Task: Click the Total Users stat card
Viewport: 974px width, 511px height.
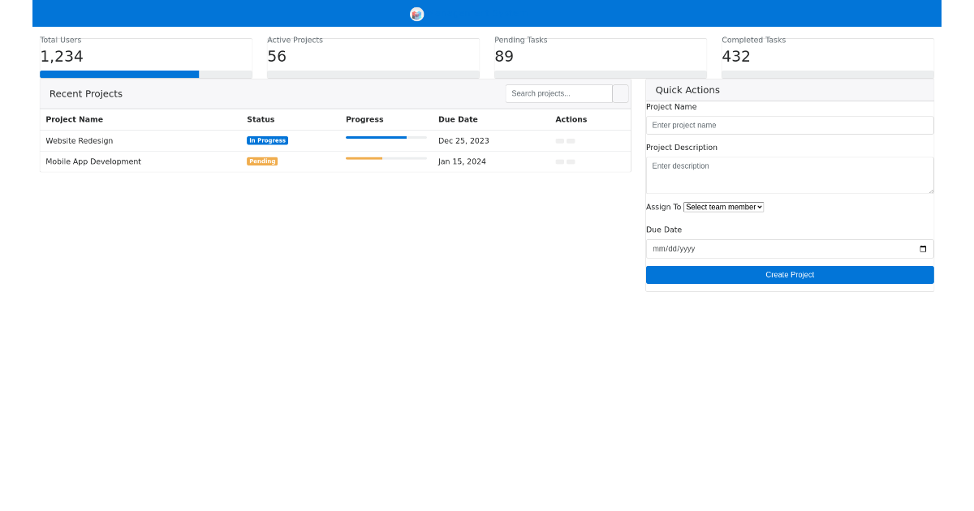Action: click(145, 55)
